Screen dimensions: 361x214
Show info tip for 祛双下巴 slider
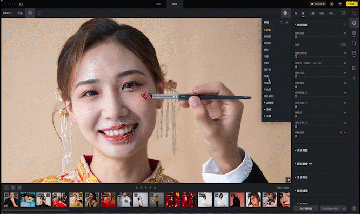(x=306, y=123)
